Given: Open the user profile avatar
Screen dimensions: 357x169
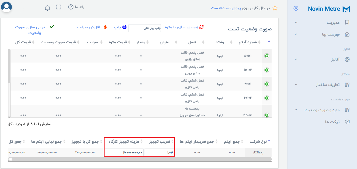Looking at the screenshot, I should [x=6, y=7].
